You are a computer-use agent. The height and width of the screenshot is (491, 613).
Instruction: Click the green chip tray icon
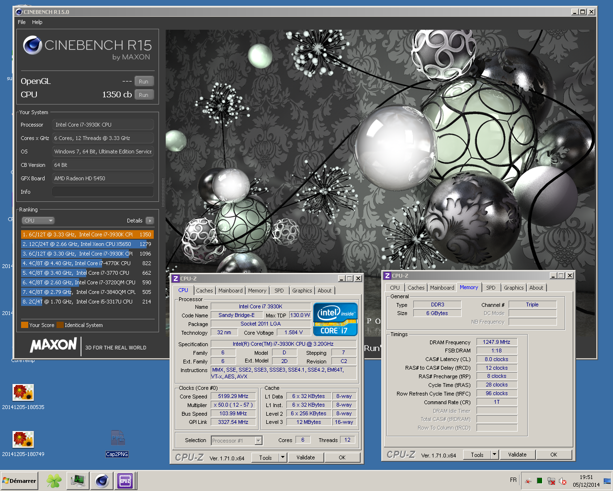(540, 480)
